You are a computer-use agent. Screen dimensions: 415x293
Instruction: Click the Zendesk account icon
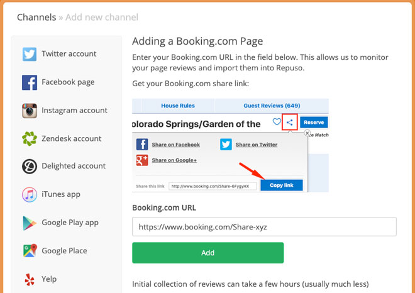tap(30, 139)
